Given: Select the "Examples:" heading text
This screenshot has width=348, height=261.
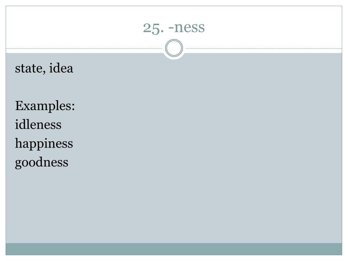Looking at the screenshot, I should point(45,106).
